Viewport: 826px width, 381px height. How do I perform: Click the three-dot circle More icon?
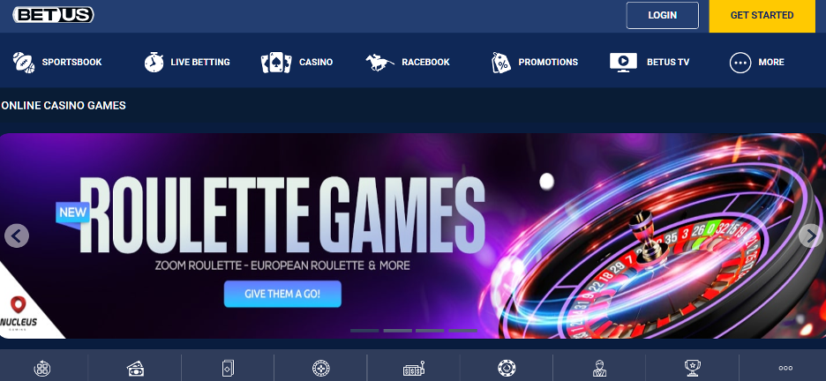[x=740, y=63]
